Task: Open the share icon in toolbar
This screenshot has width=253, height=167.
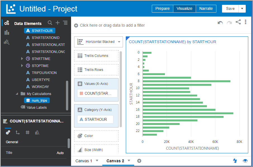Action: pyautogui.click(x=238, y=22)
